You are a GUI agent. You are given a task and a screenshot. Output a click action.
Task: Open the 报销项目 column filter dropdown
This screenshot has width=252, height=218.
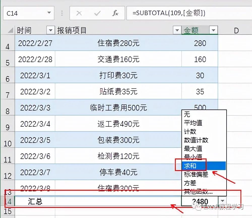[177, 30]
